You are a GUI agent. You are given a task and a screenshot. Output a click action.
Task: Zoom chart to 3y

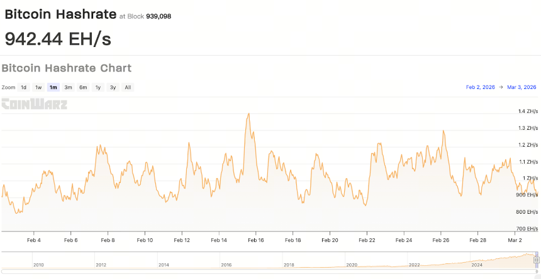point(113,87)
